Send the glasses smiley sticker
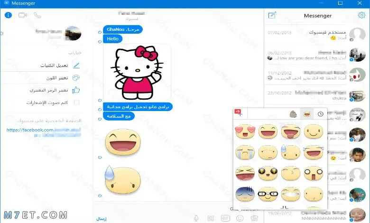The image size is (370, 223). [268, 194]
